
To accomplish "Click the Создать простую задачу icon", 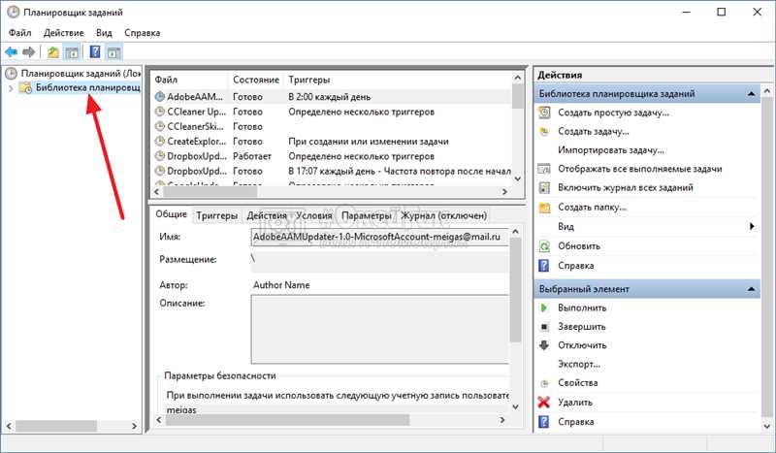I will coord(544,113).
